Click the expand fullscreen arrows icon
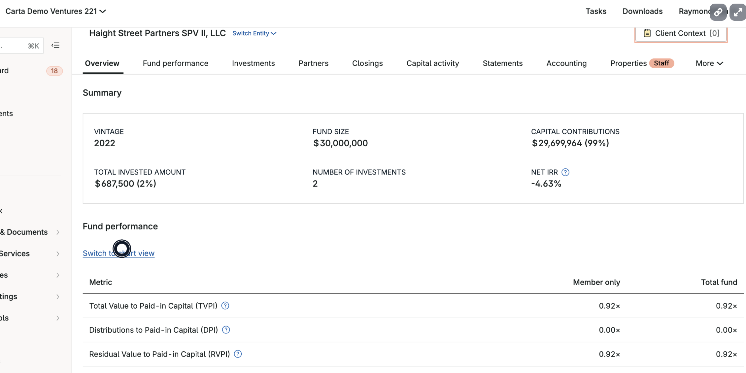This screenshot has height=373, width=746. click(x=737, y=12)
